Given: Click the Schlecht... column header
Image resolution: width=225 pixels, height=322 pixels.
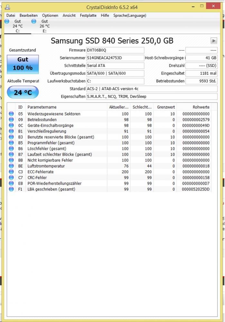Looking at the screenshot, I should [x=142, y=107].
